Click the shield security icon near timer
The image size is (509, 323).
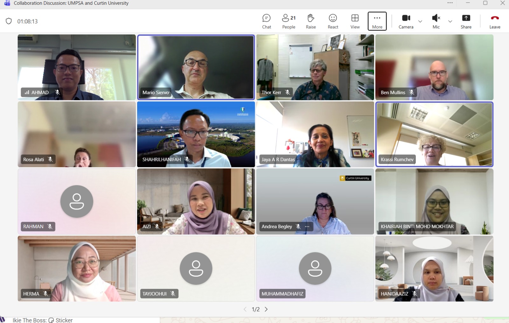pos(9,21)
